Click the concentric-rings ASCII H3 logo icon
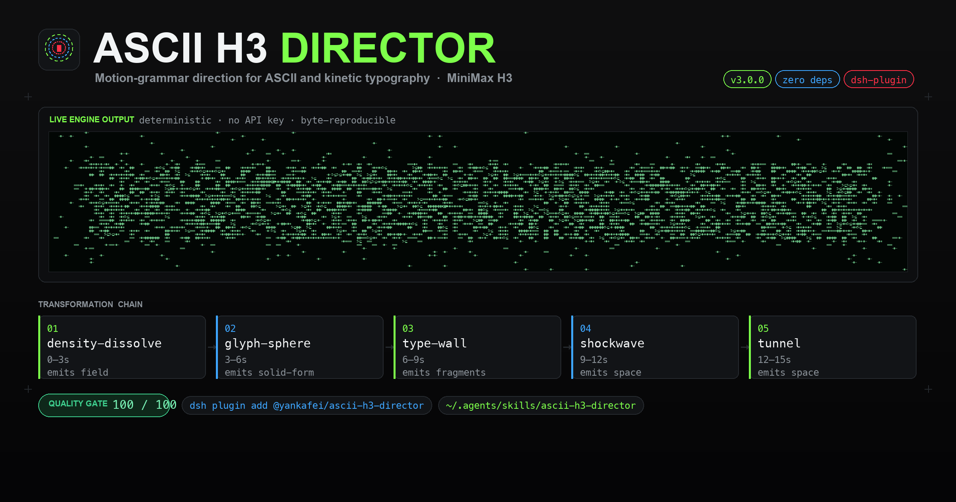The height and width of the screenshot is (502, 956). point(59,49)
